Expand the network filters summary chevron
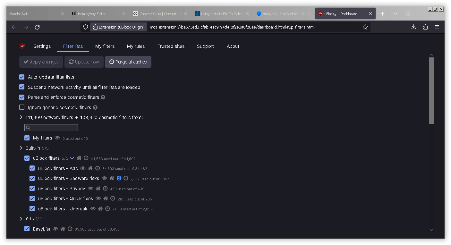Image resolution: width=451 pixels, height=245 pixels. click(21, 117)
